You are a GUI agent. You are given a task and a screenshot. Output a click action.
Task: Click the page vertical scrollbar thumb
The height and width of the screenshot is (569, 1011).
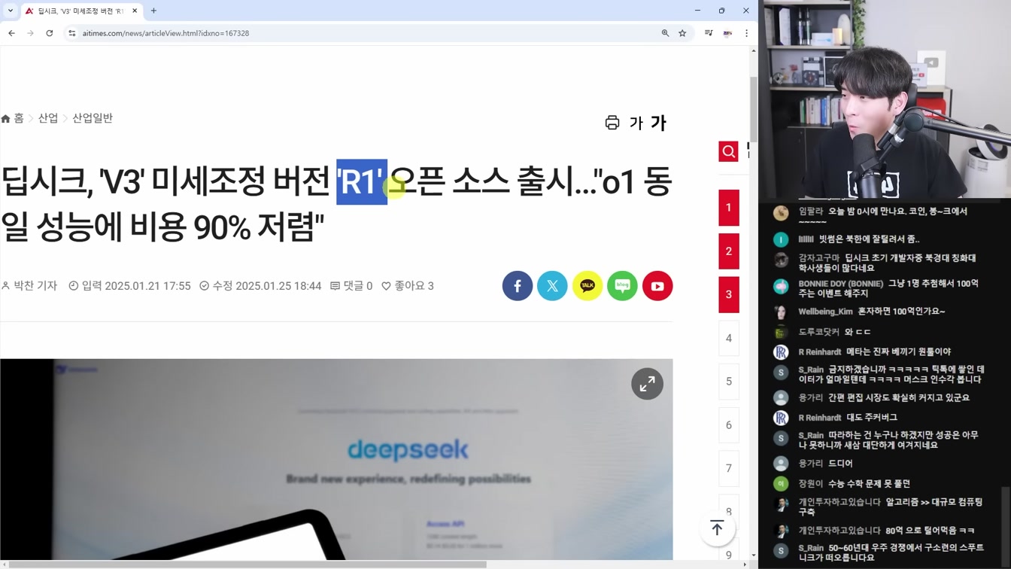tap(754, 109)
